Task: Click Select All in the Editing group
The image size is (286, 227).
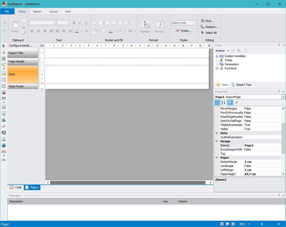Action: [209, 33]
